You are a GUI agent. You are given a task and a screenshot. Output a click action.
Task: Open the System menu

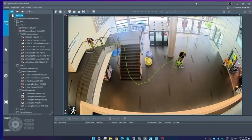point(6,7)
